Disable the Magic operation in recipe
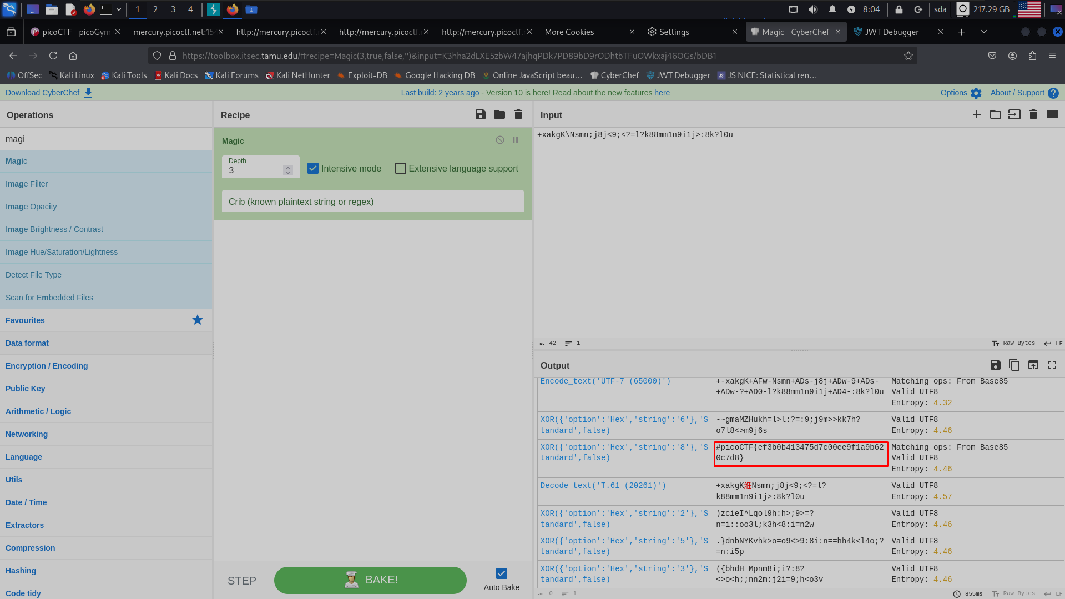Image resolution: width=1065 pixels, height=599 pixels. pyautogui.click(x=499, y=140)
